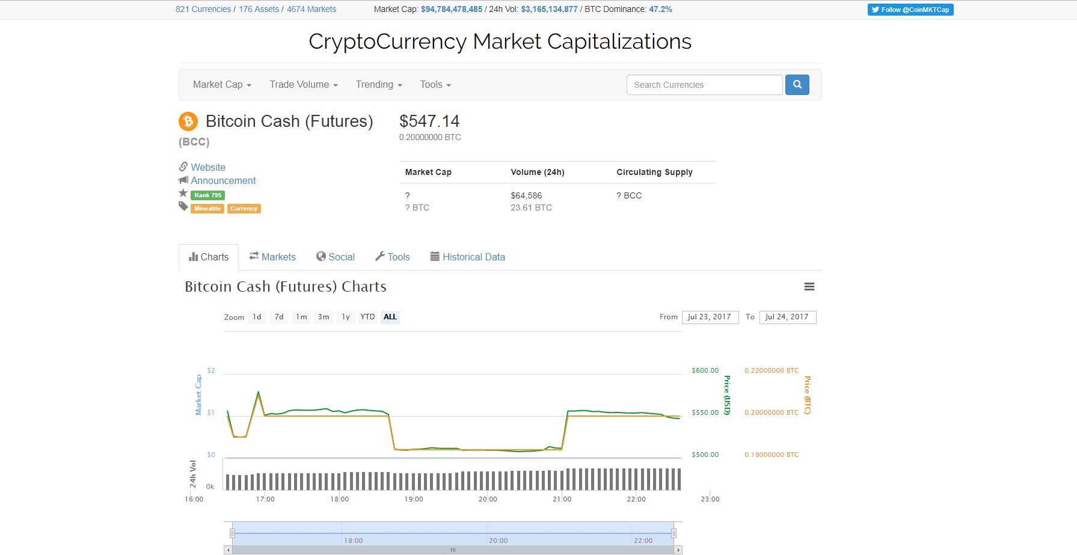
Task: Click the tag icon beside Mineable
Action: [x=183, y=206]
